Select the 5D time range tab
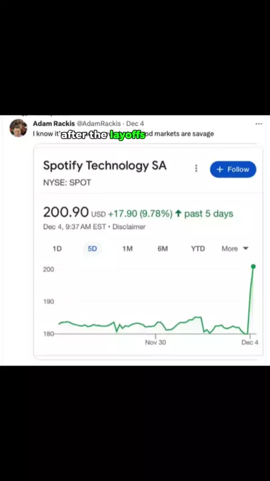 (x=92, y=248)
